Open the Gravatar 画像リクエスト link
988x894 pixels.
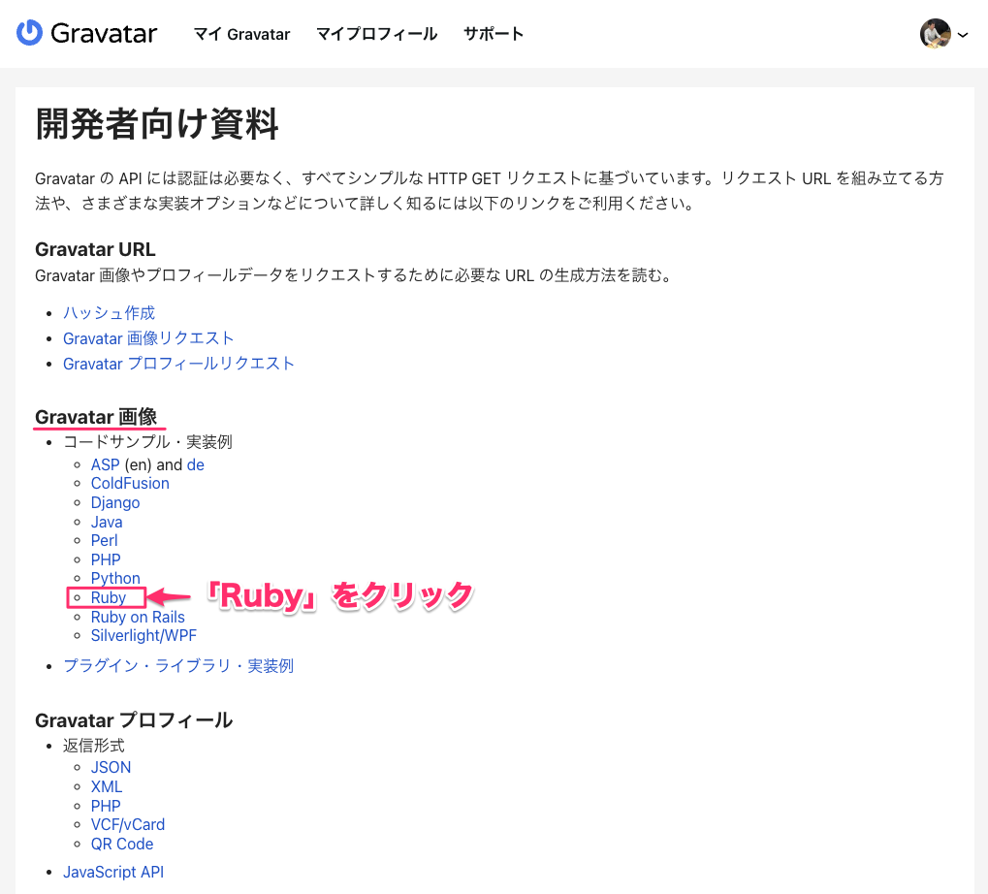148,338
